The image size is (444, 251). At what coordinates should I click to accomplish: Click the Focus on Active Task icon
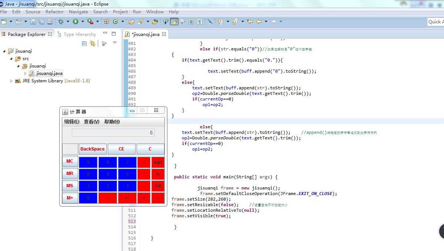(x=104, y=43)
